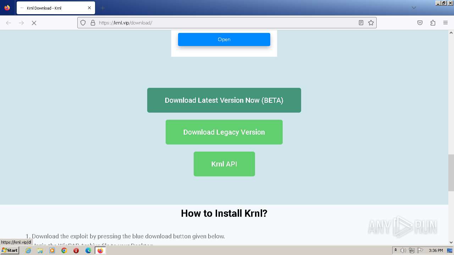Open the Windows Start menu
The width and height of the screenshot is (454, 255).
click(x=10, y=250)
